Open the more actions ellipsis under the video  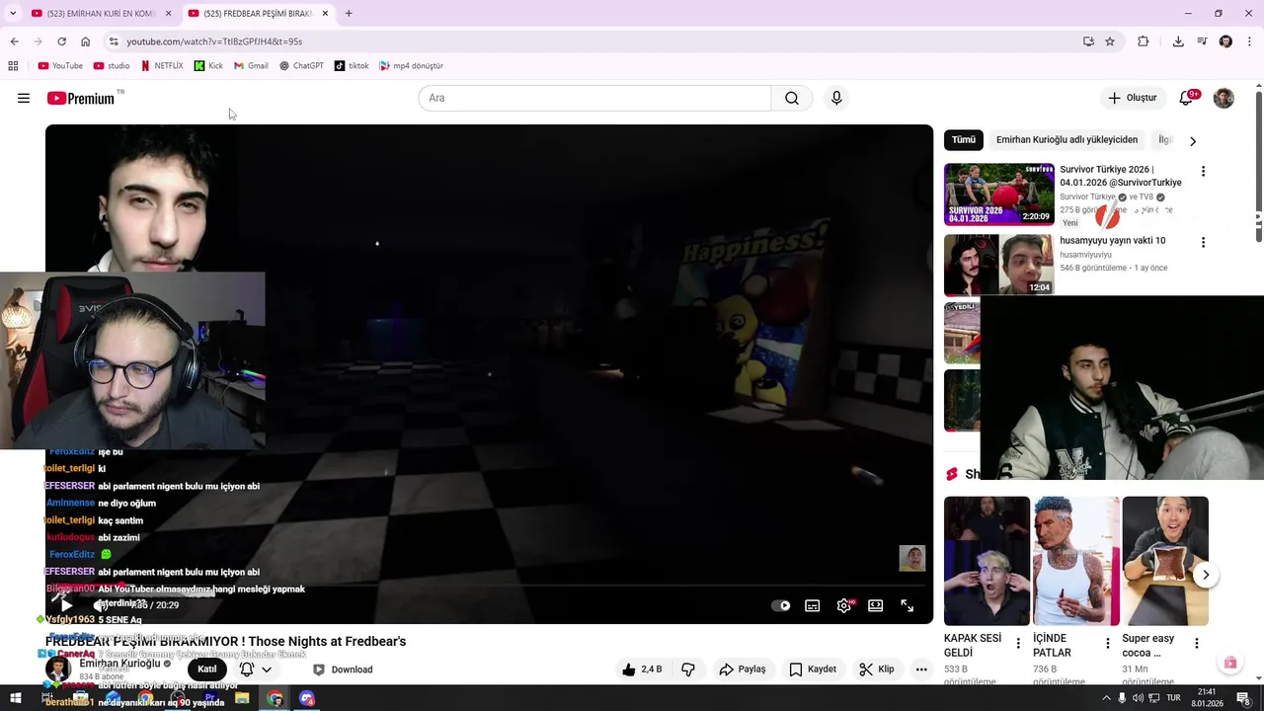click(x=921, y=670)
